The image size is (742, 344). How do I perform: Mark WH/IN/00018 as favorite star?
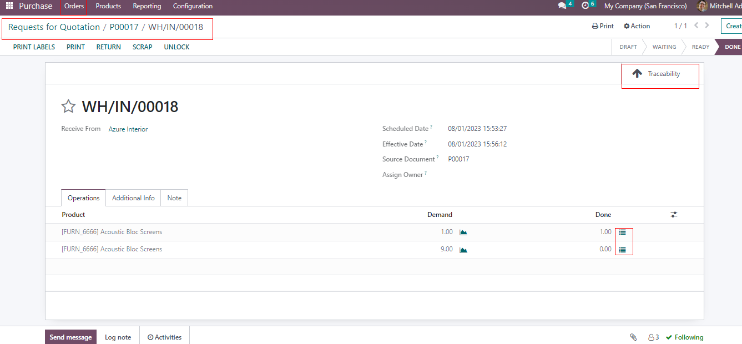pyautogui.click(x=68, y=107)
